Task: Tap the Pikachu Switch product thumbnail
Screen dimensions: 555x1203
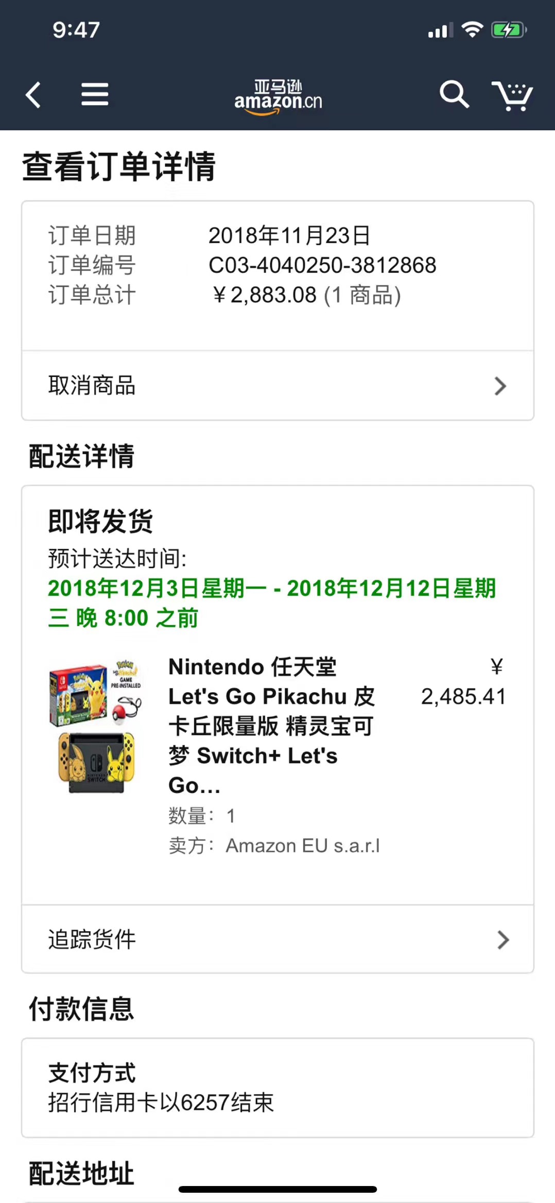Action: tap(96, 726)
